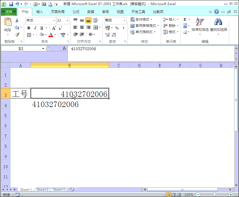This screenshot has height=197, width=239.
Task: Align text to top of cell
Action: 75,20
